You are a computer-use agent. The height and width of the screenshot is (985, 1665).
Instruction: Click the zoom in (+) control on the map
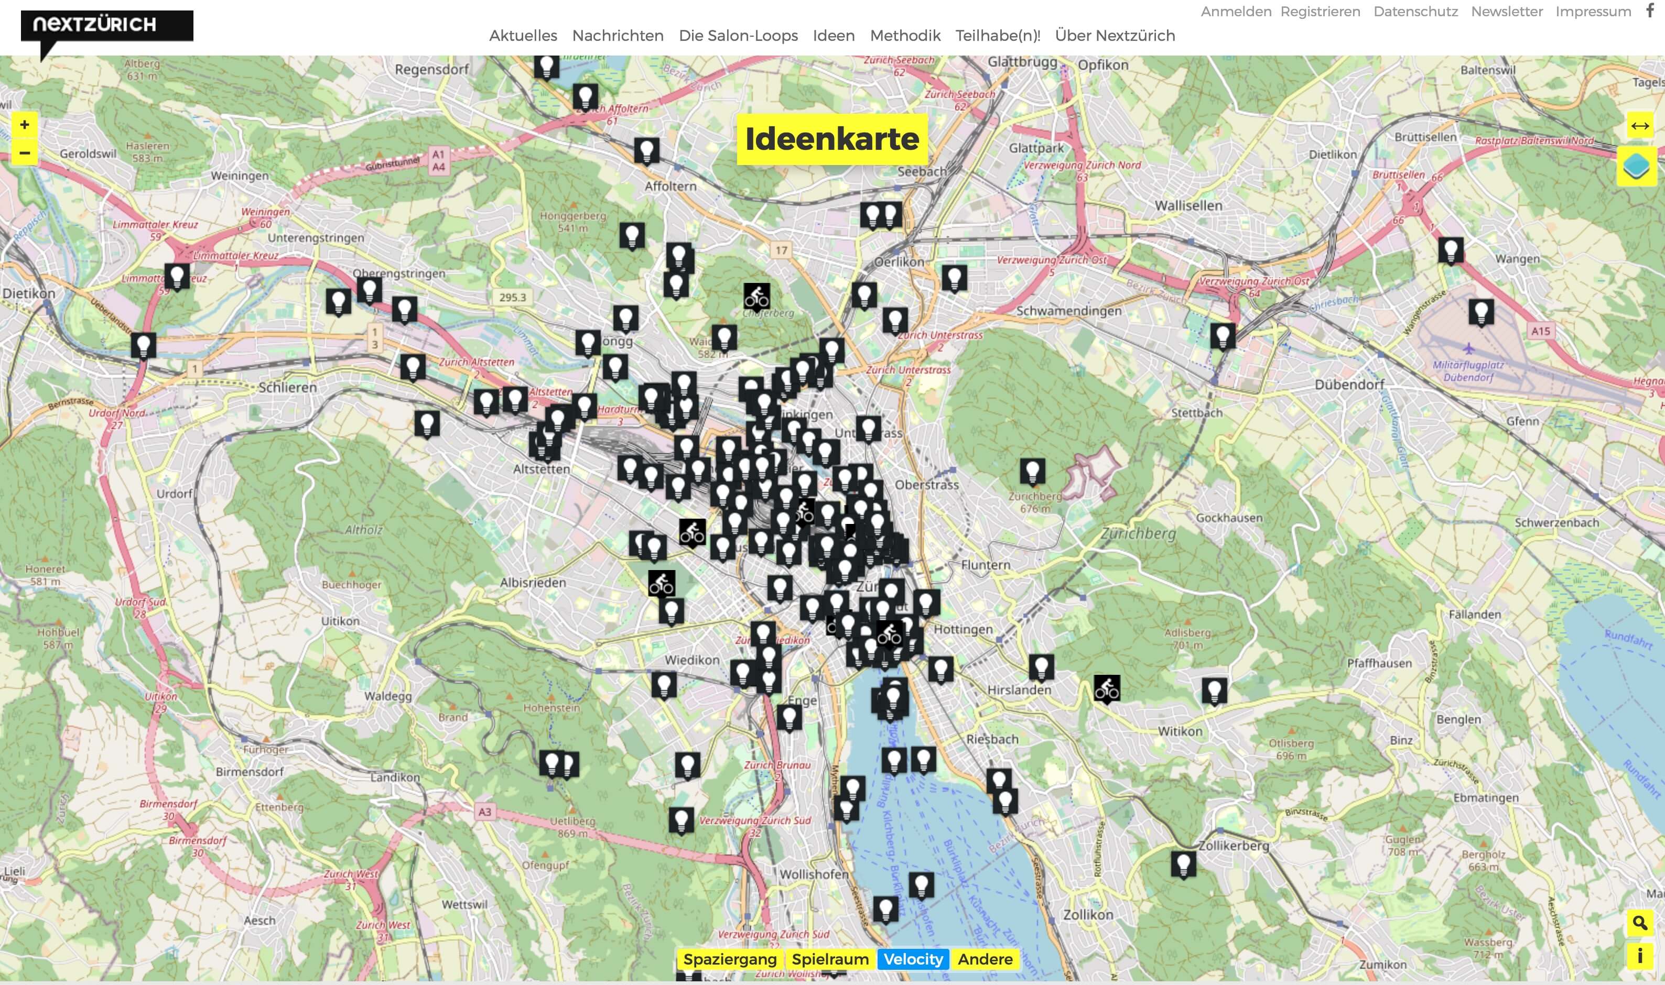[x=24, y=125]
